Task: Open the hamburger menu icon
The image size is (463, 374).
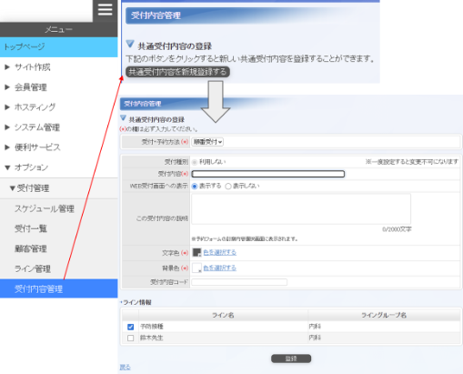Action: pos(105,10)
